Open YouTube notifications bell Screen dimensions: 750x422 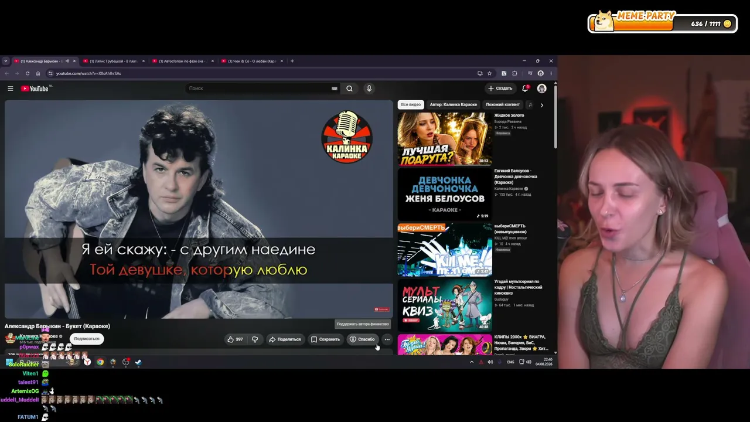525,89
